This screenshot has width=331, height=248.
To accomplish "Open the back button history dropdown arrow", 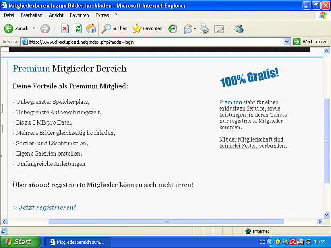I will tap(34, 28).
